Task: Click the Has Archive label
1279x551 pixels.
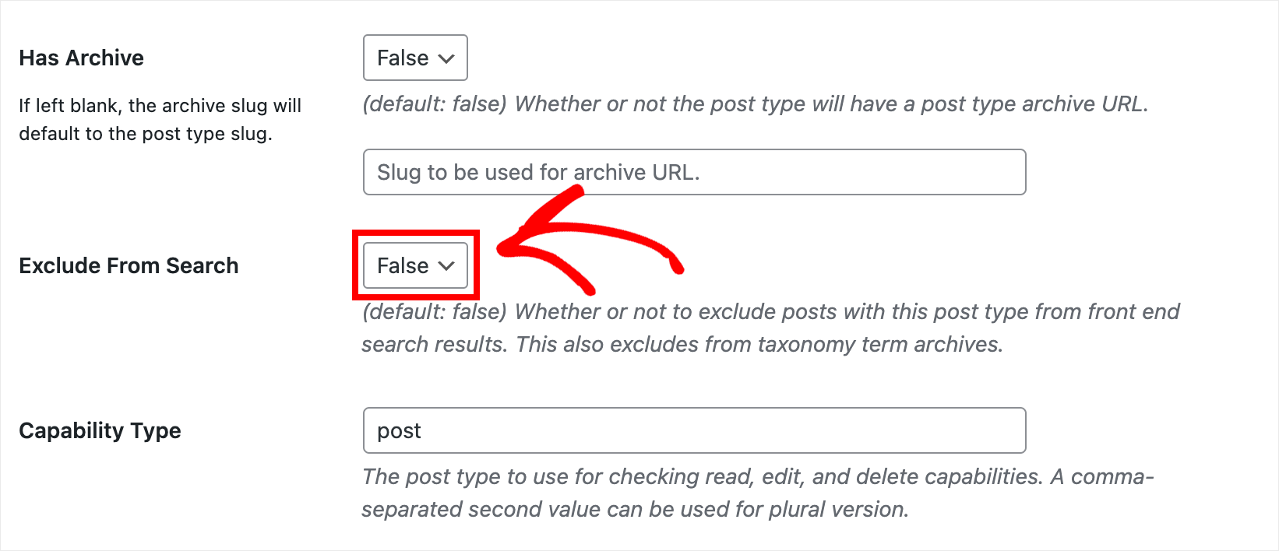Action: 81,58
